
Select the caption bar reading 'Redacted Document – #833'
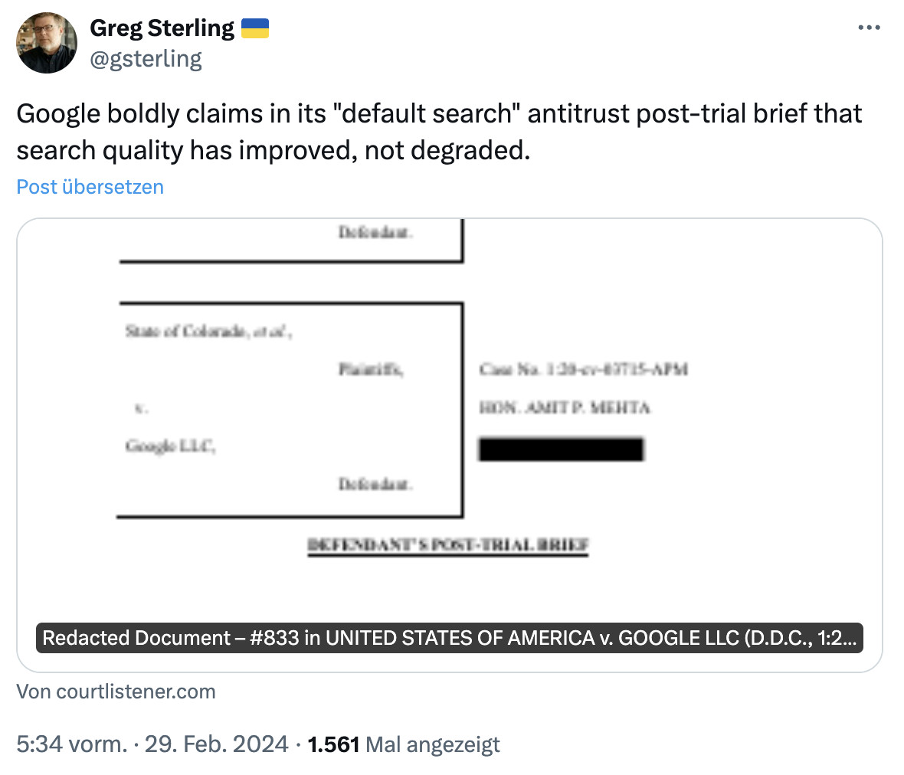pos(449,638)
